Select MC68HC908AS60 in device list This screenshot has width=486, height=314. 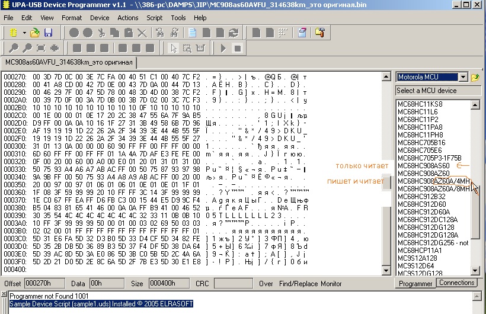[x=423, y=165]
